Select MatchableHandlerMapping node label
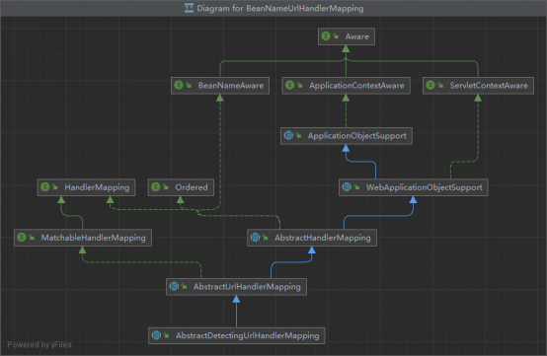This screenshot has height=356, width=547. pyautogui.click(x=93, y=238)
